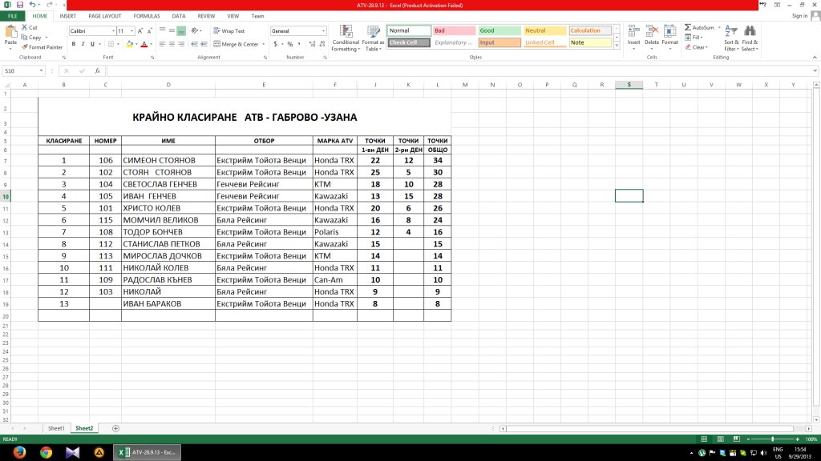The height and width of the screenshot is (461, 821).
Task: Toggle Italic formatting
Action: pos(83,44)
